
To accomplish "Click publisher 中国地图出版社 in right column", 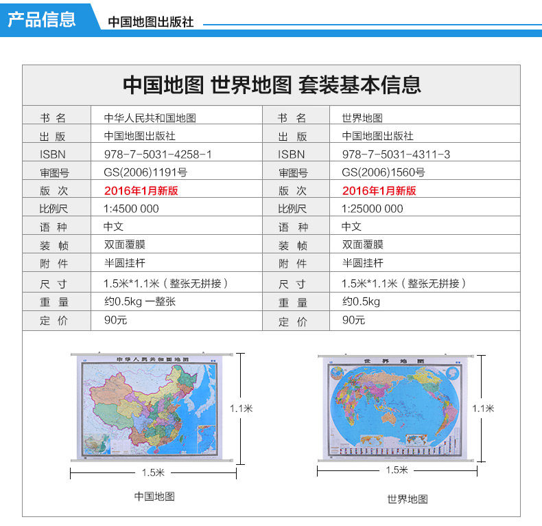I will 378,136.
